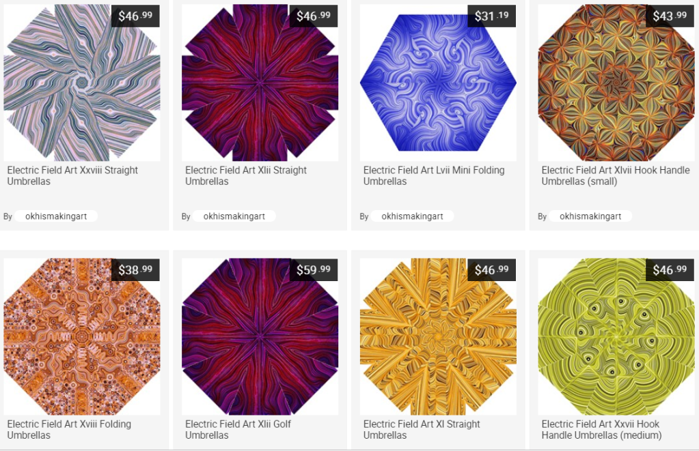Click okhismakingart tag under the Xlvii Hook Handle umbrella
The width and height of the screenshot is (699, 451).
[590, 216]
